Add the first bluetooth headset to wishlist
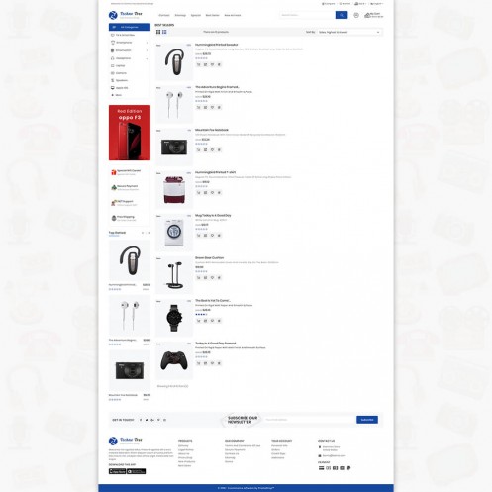Viewport: 492px width, 492px height. click(212, 64)
